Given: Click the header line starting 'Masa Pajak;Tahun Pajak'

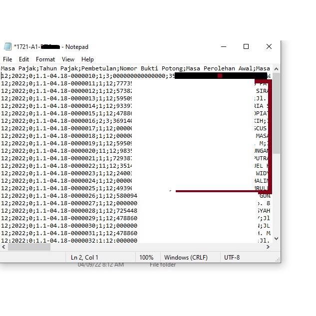Looking at the screenshot, I should (x=135, y=68).
